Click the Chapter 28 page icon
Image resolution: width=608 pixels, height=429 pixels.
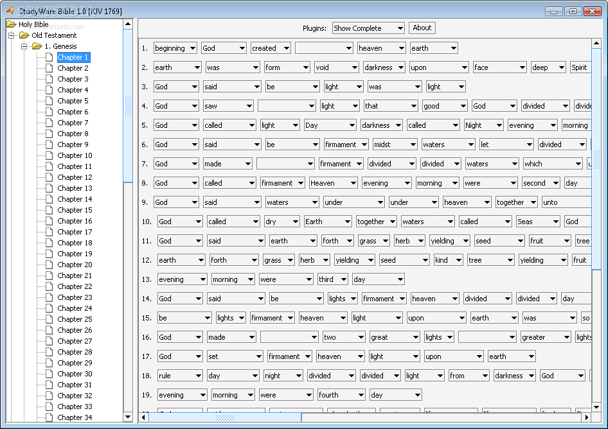pos(49,352)
